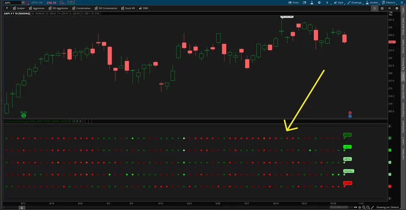Image resolution: width=406 pixels, height=210 pixels.
Task: Click the study title listing AAPL, MSFT, META
Action: point(36,121)
